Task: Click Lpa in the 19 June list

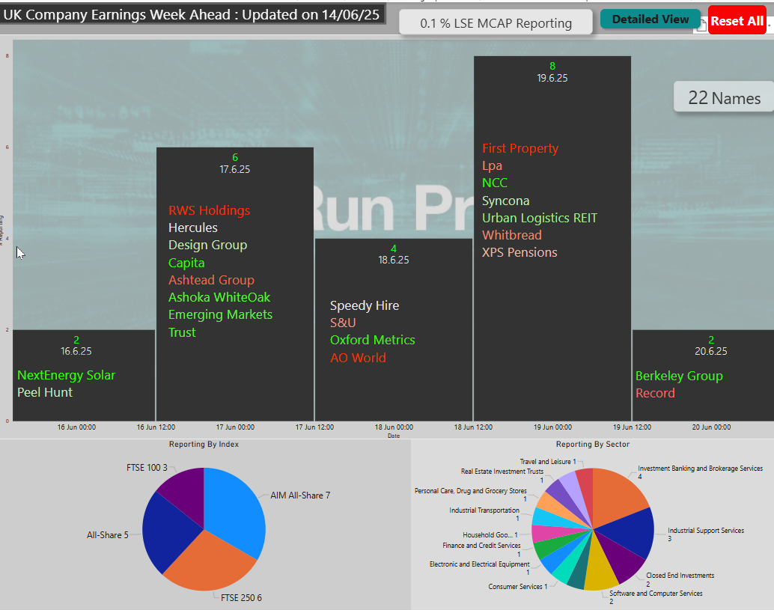Action: (492, 166)
